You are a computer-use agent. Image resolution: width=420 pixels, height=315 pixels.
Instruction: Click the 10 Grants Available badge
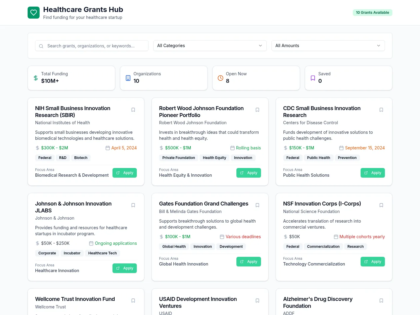pyautogui.click(x=373, y=13)
